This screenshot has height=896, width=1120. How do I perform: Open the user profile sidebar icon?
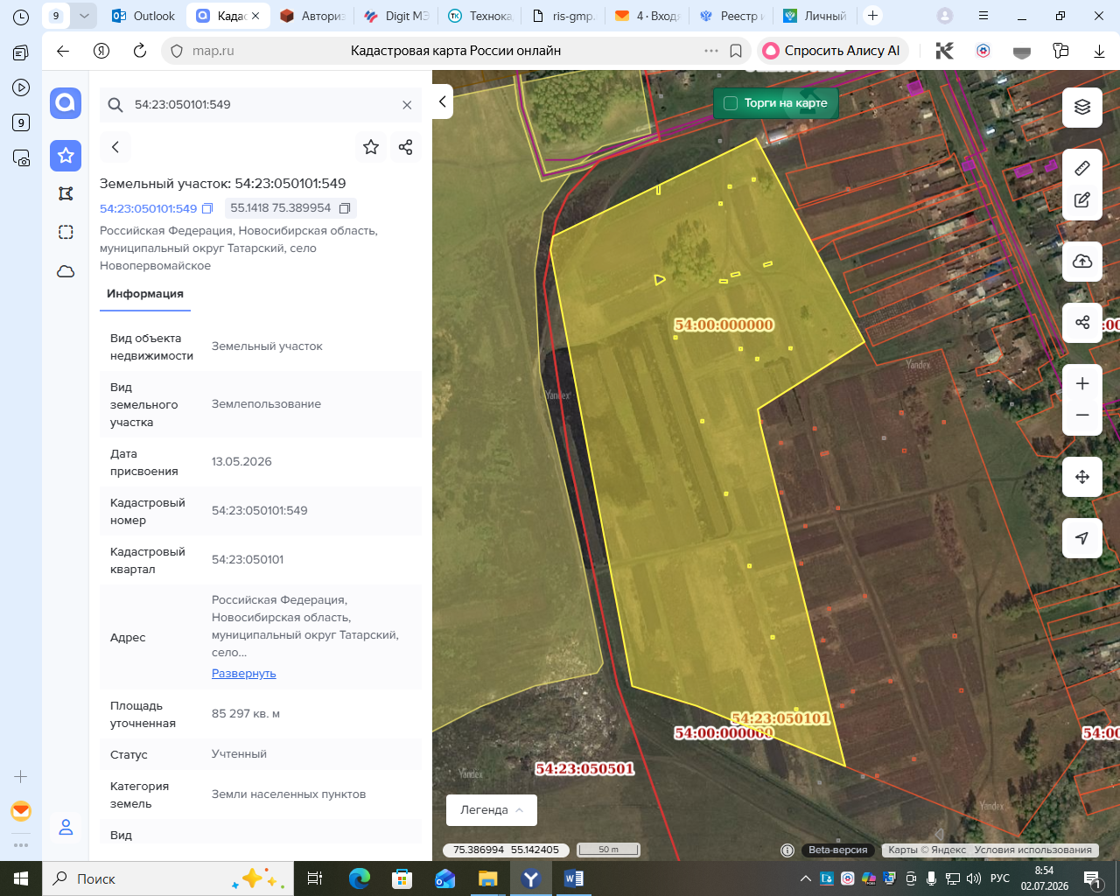(x=66, y=827)
